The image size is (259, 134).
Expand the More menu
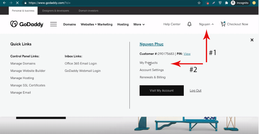139,25
